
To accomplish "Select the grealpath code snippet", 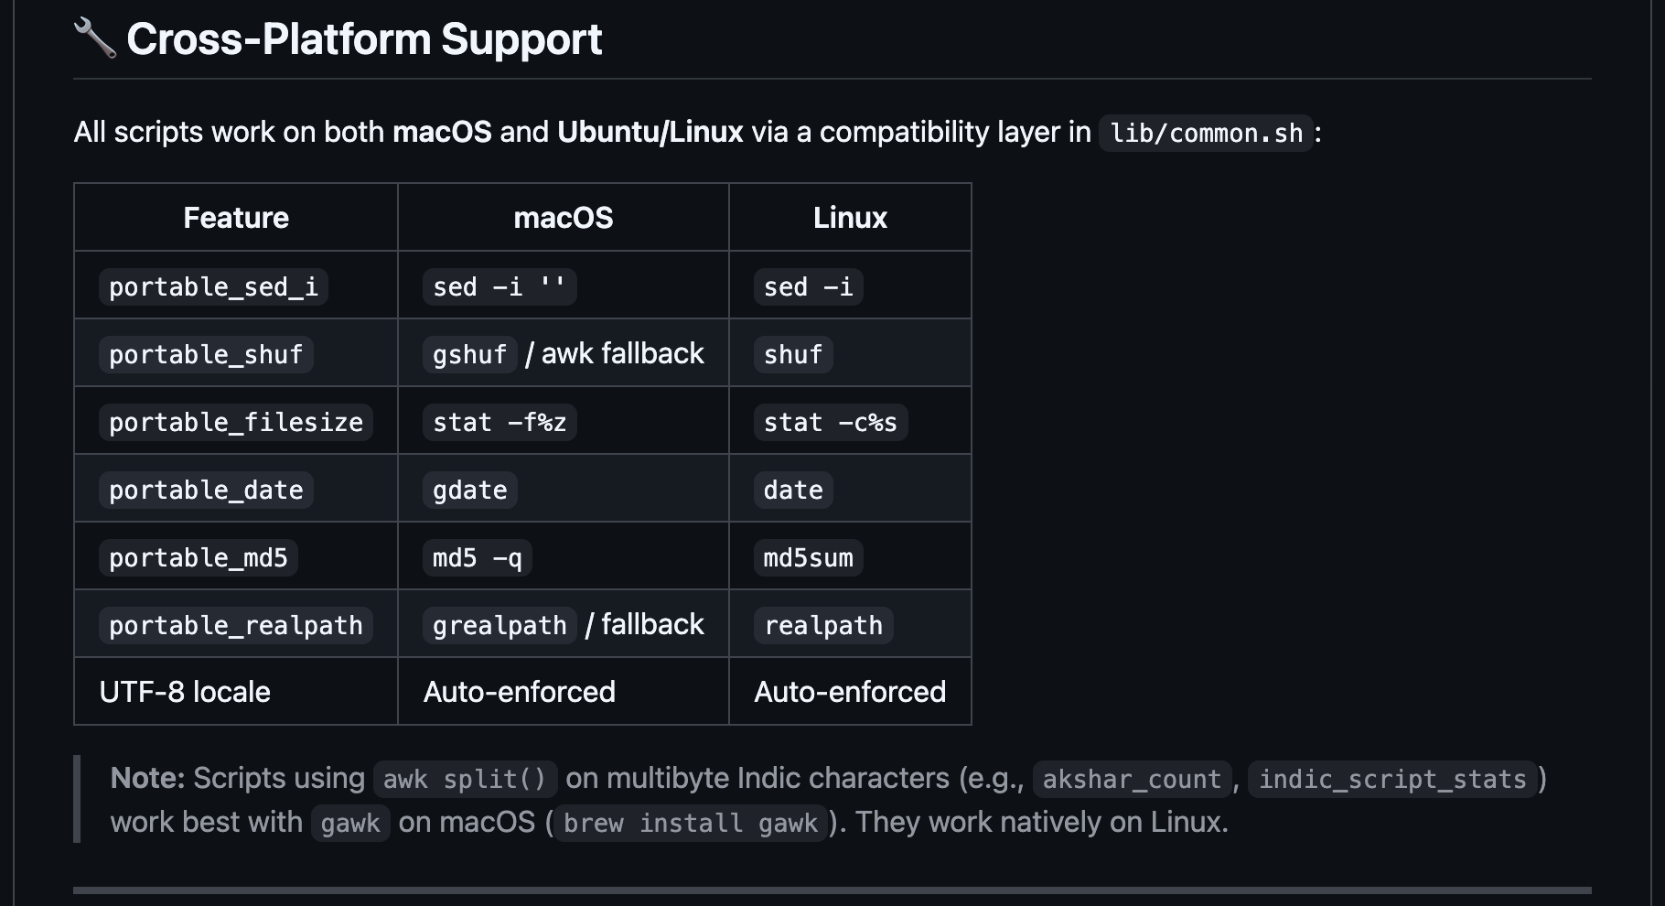I will [499, 626].
